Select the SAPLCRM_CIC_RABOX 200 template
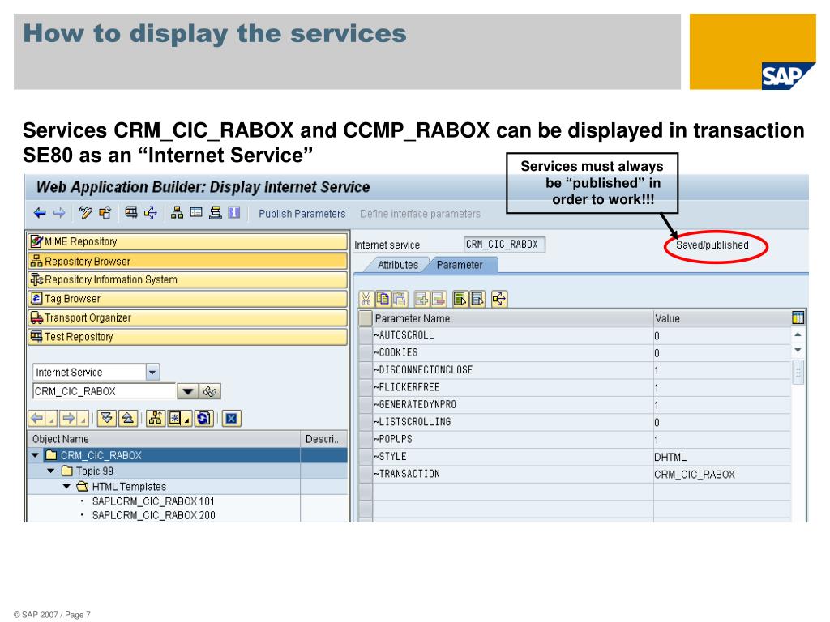The height and width of the screenshot is (622, 830). click(153, 515)
